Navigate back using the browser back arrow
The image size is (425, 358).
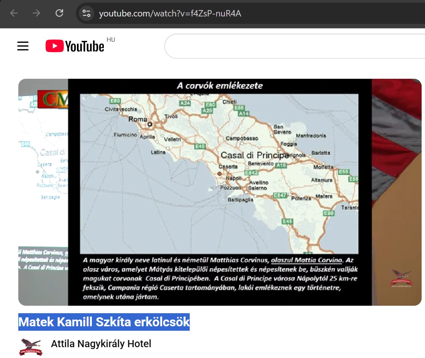tap(14, 13)
